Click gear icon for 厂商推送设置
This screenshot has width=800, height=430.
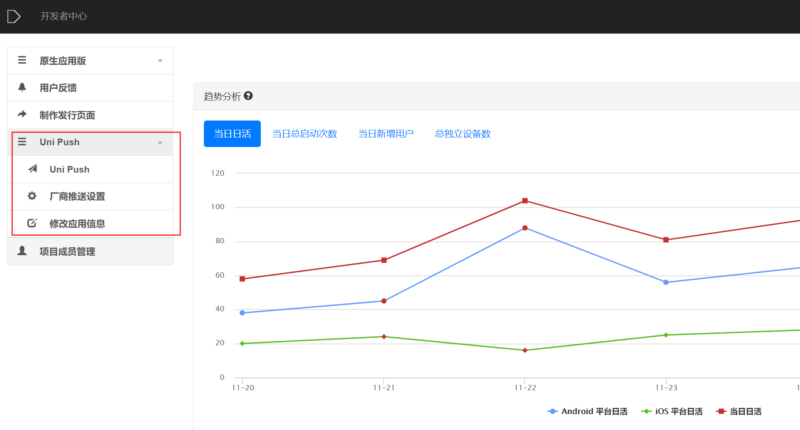[x=32, y=196]
